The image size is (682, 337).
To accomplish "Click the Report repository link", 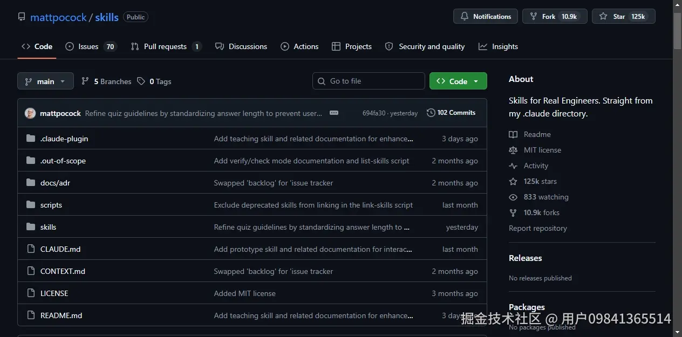I will 538,228.
